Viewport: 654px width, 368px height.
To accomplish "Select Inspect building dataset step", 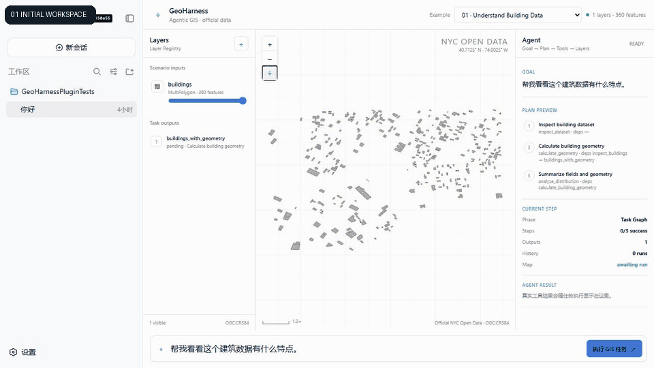I will tap(566, 124).
